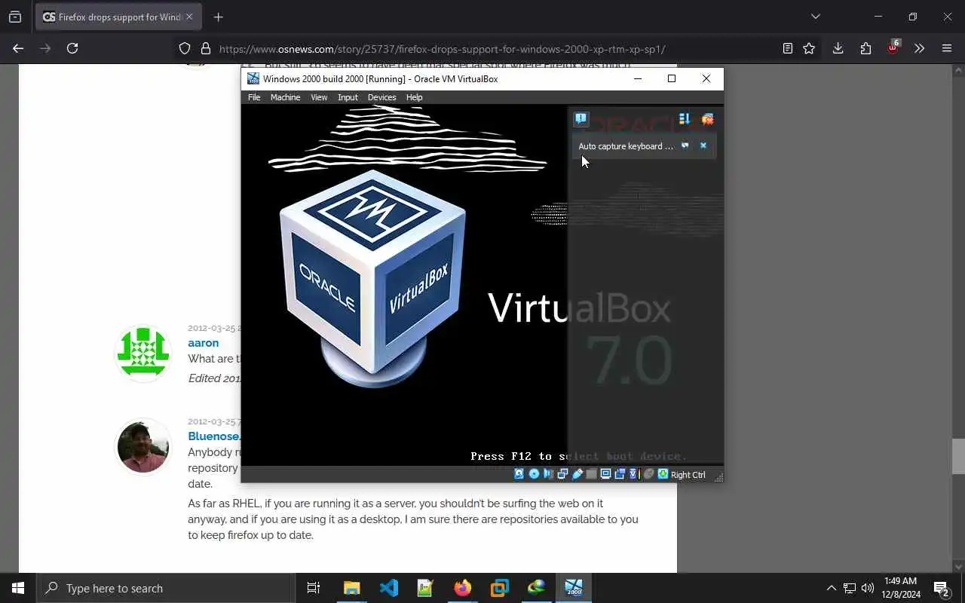The width and height of the screenshot is (965, 603).
Task: Open the Devices menu in VirtualBox
Action: 381,97
